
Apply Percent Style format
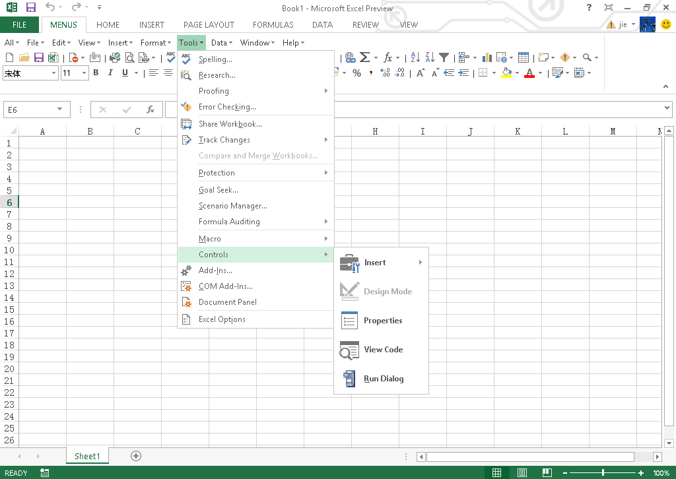tap(356, 73)
